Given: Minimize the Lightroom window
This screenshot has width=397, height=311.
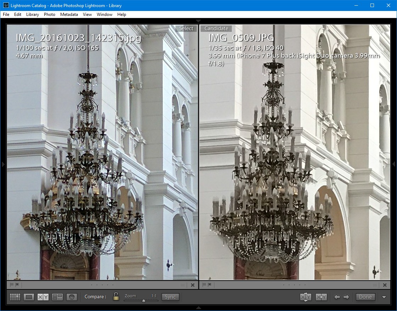Looking at the screenshot, I should click(x=356, y=5).
